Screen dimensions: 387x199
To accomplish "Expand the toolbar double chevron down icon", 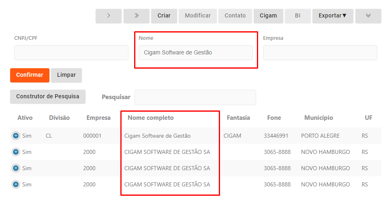I will [368, 16].
